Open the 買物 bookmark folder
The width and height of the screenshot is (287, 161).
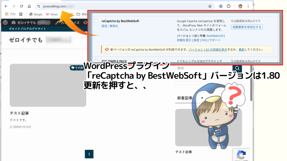point(82,14)
